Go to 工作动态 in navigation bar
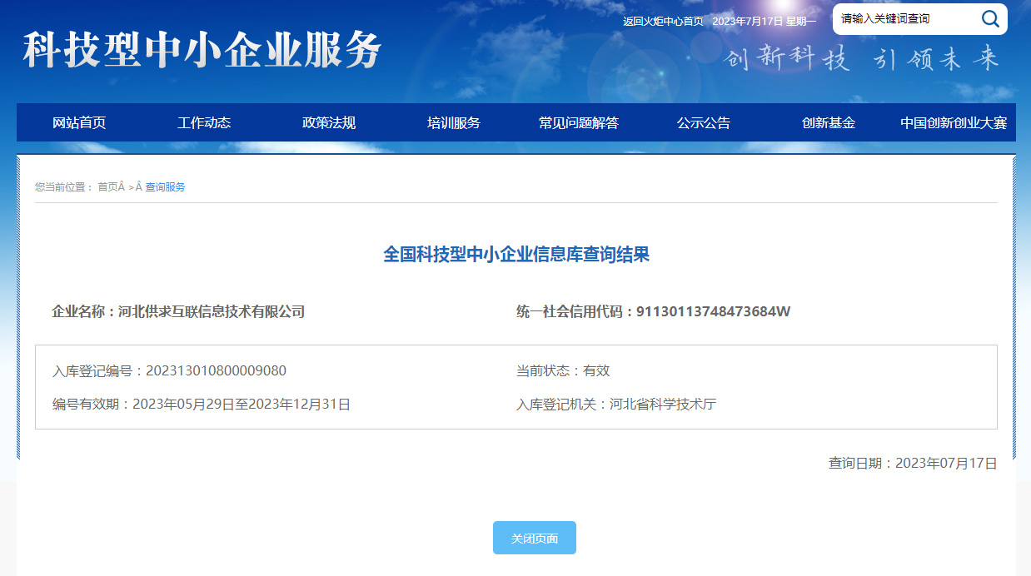 point(204,123)
